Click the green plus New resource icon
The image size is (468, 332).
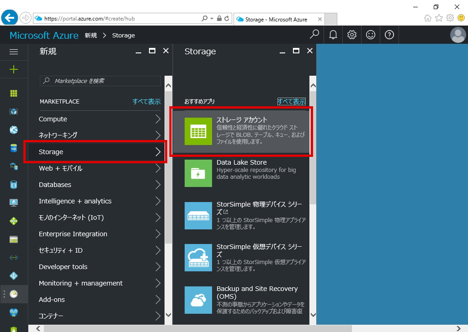pos(14,70)
